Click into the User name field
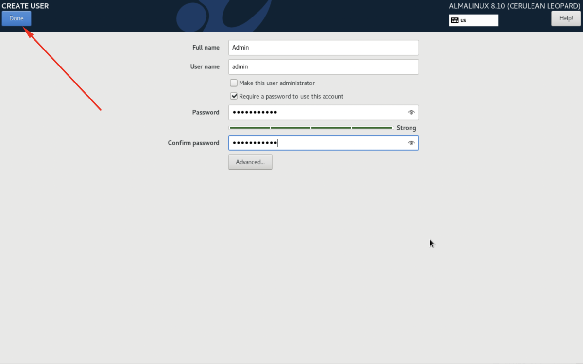 tap(323, 67)
